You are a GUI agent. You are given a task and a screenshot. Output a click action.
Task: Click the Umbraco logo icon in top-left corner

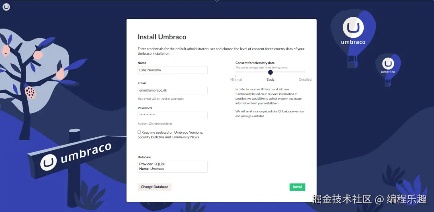[x=6, y=7]
